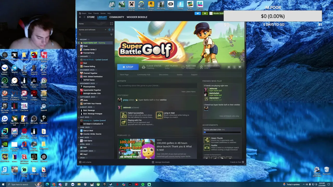This screenshot has height=187, width=333.
Task: Collapse the NOVEMBER 2025 section
Action: click(x=79, y=83)
